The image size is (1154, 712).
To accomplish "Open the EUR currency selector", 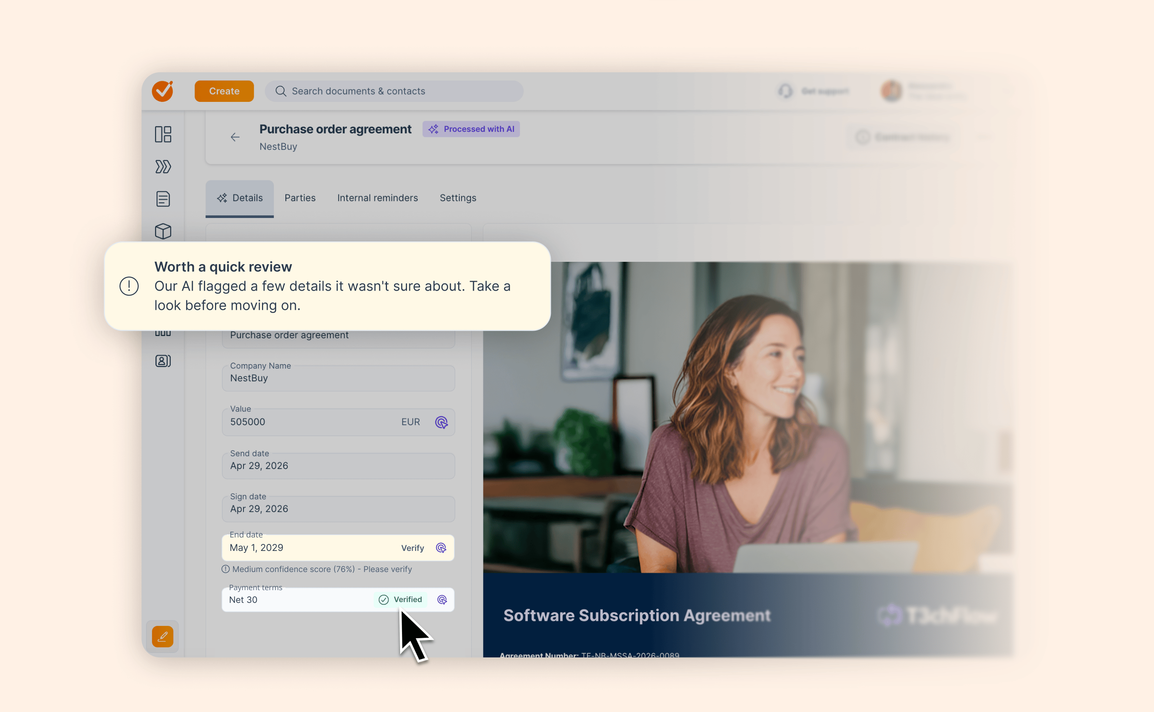I will (410, 422).
